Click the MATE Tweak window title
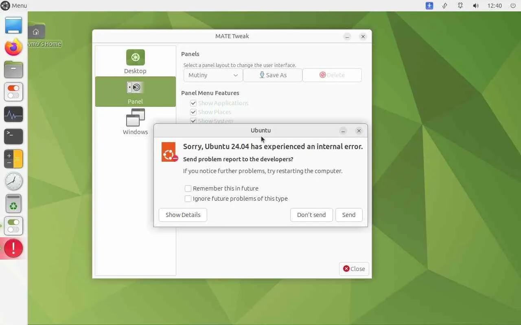 pyautogui.click(x=232, y=36)
